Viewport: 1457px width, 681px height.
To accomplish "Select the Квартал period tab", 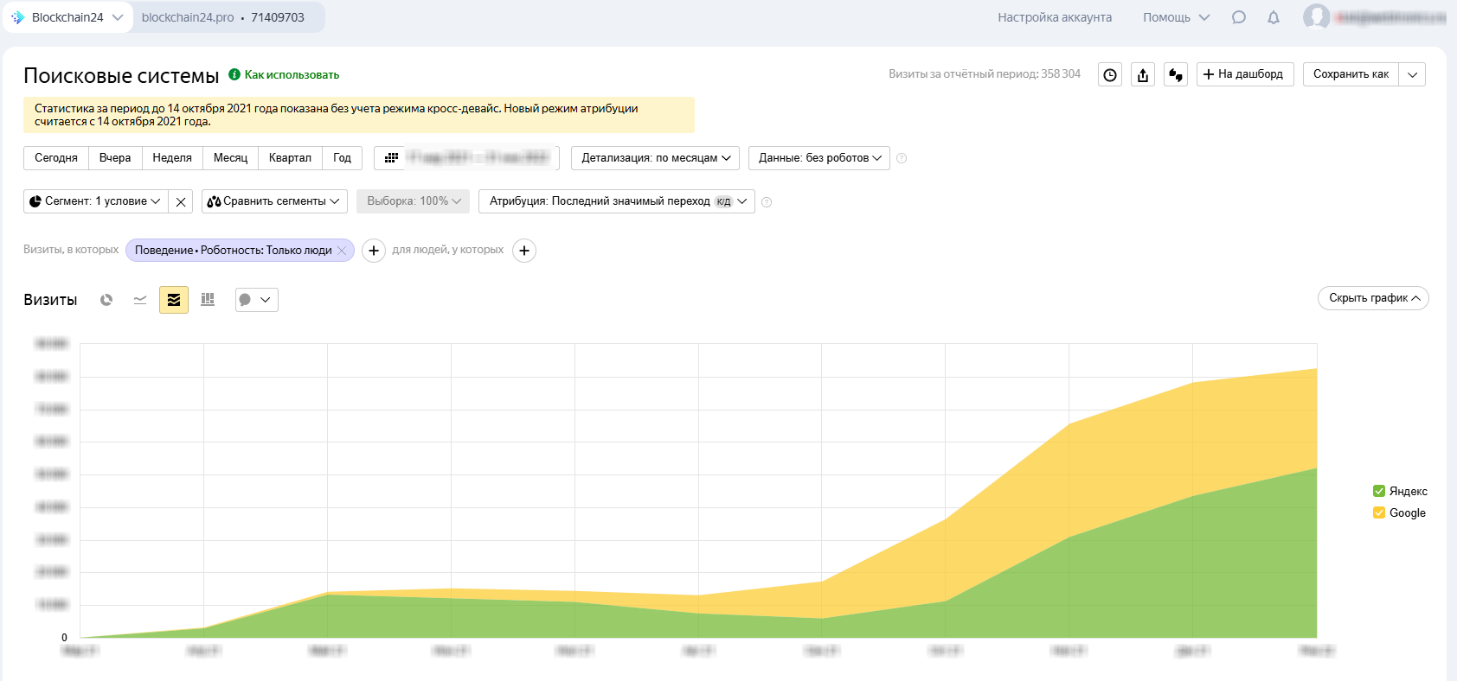I will [290, 158].
